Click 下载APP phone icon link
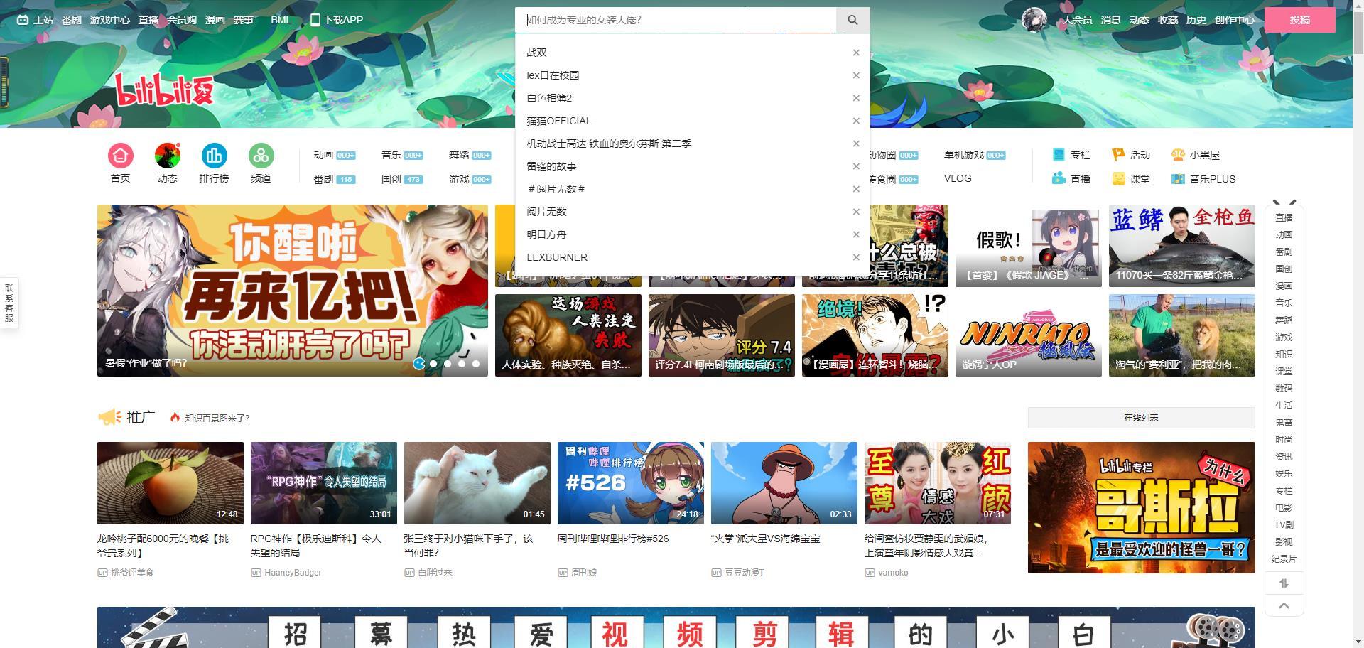 click(337, 20)
